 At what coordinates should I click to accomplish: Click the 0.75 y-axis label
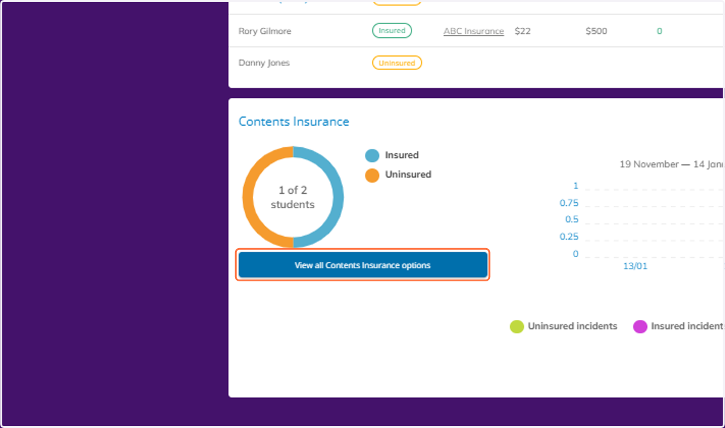pos(569,203)
